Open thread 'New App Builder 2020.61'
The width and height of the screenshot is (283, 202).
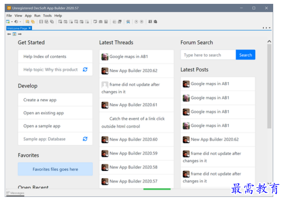point(136,105)
